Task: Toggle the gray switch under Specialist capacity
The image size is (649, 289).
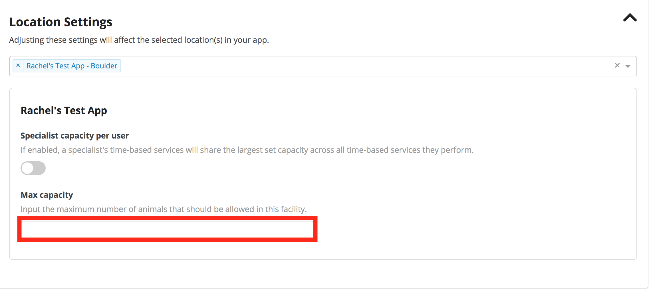Action: (33, 168)
